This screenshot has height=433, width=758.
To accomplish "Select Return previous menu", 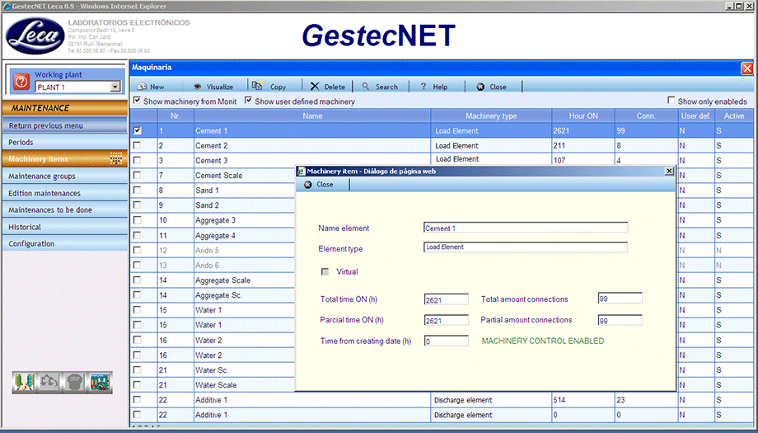I will click(65, 125).
